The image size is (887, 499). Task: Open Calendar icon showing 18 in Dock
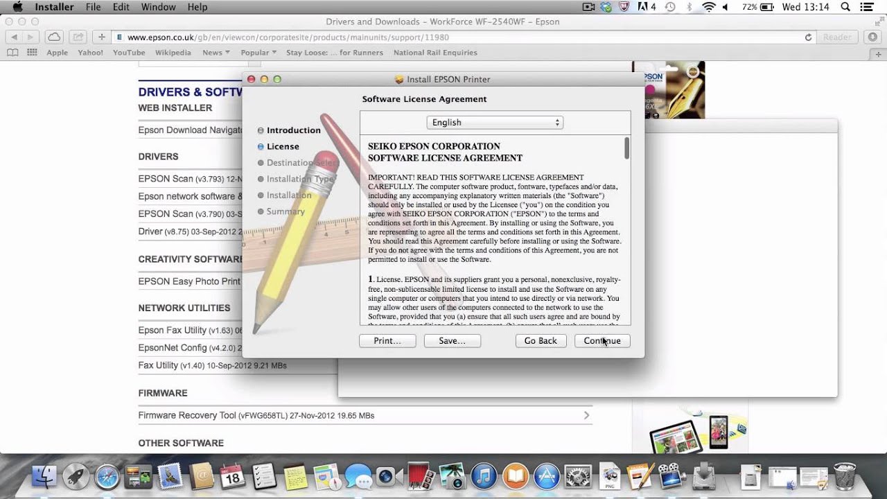coord(234,476)
